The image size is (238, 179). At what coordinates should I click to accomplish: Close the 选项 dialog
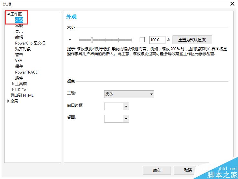233,4
